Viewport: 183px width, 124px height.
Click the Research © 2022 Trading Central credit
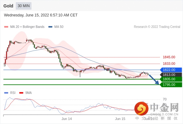[157, 27]
